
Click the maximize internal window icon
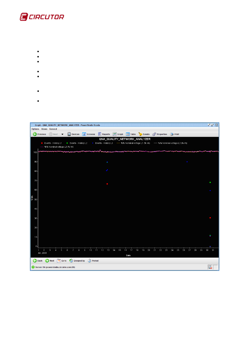tap(212, 125)
